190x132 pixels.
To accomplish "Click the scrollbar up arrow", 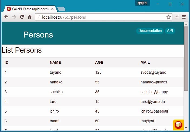I will pos(186,24).
